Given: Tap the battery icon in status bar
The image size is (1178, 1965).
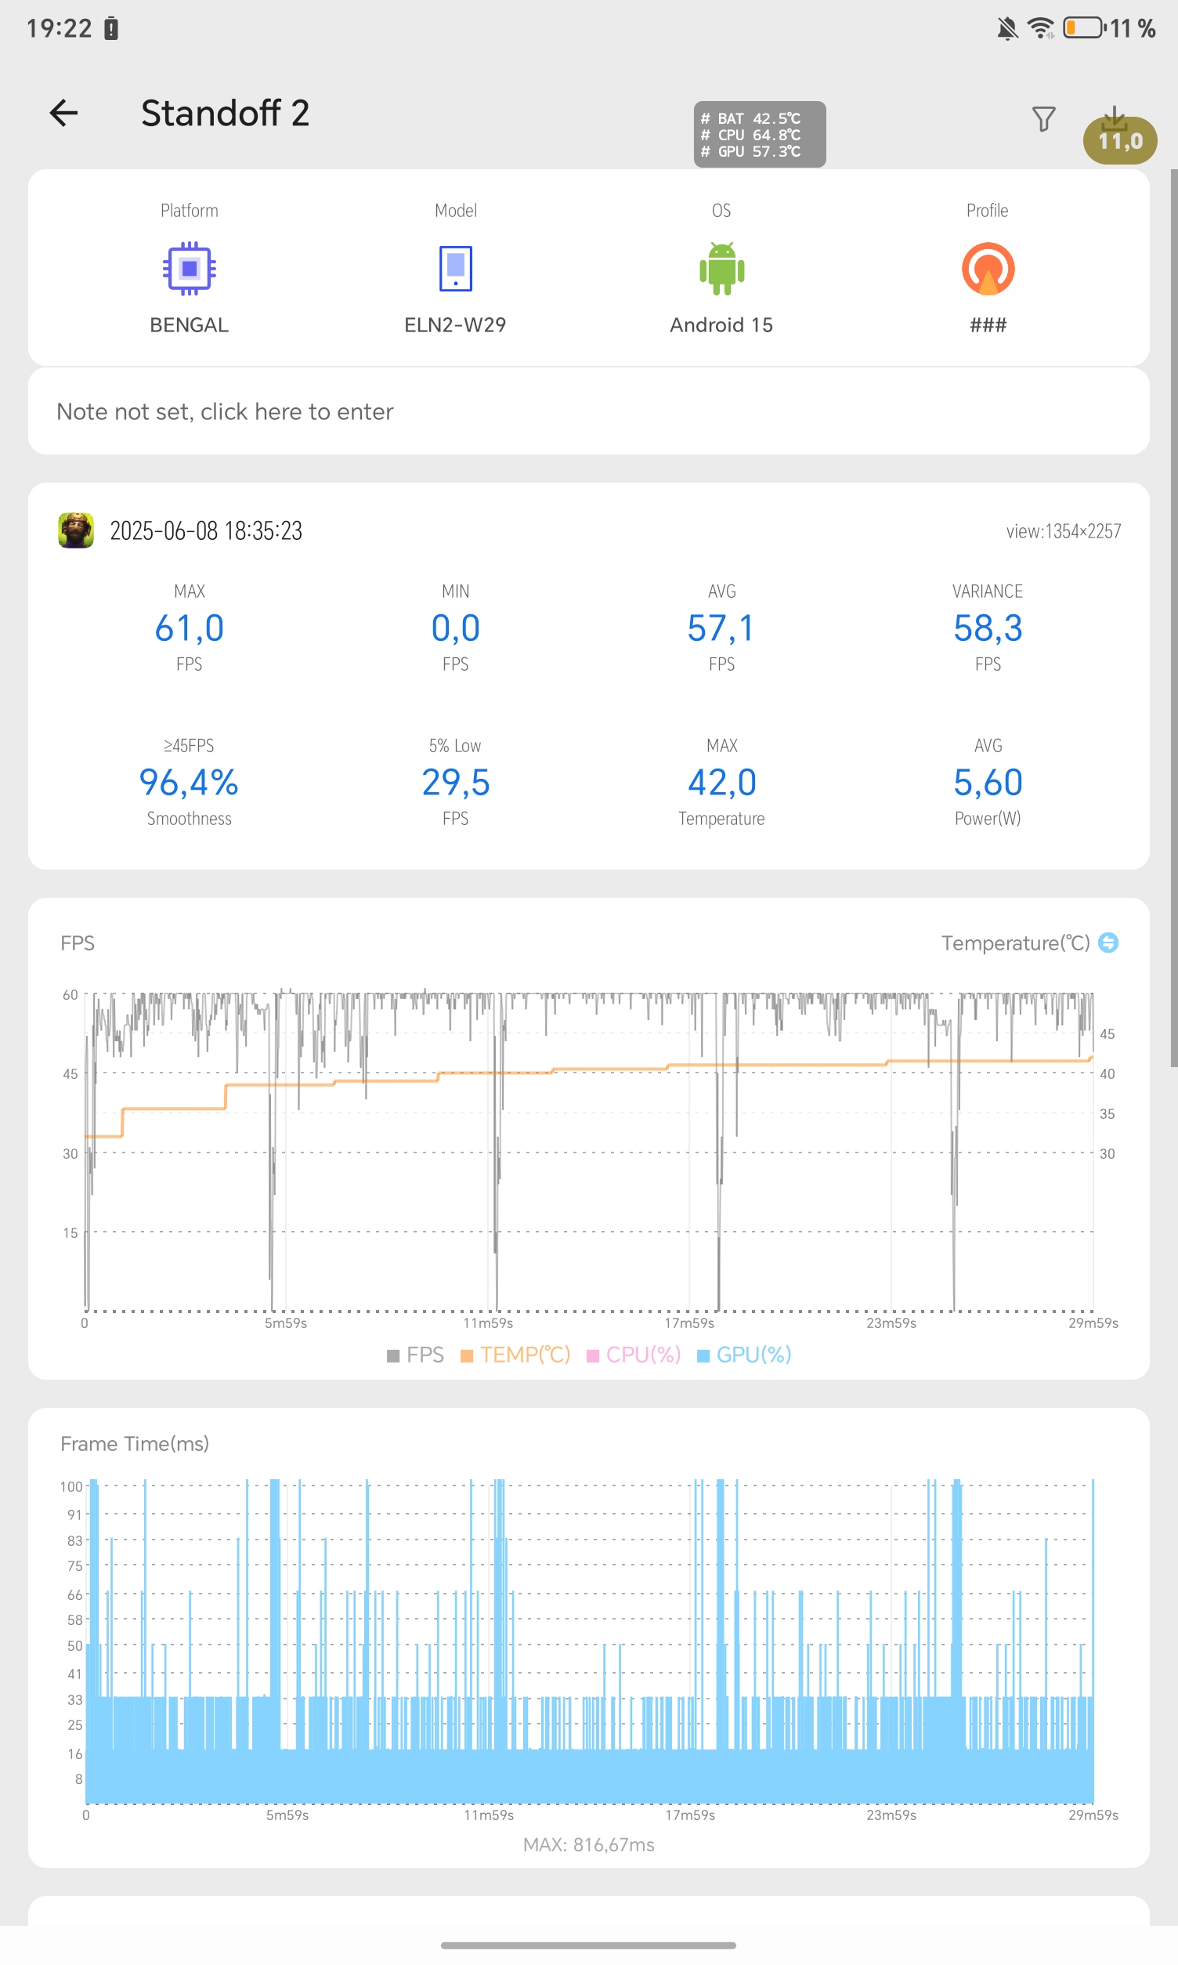Looking at the screenshot, I should point(1084,27).
